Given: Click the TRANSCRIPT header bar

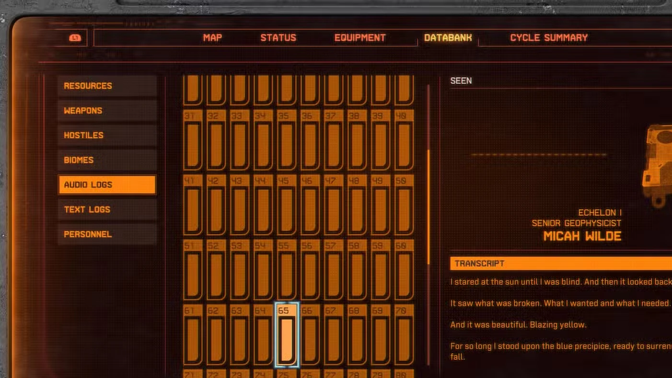Looking at the screenshot, I should [x=561, y=263].
